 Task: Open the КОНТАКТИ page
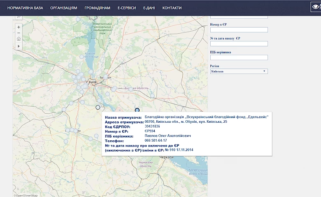click(172, 8)
